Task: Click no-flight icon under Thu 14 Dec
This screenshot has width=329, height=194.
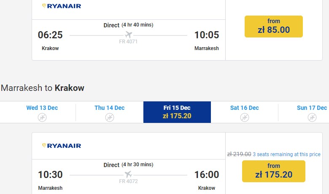Action: (109, 117)
